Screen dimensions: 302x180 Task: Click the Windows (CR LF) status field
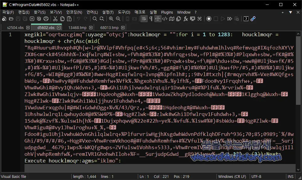click(x=232, y=177)
